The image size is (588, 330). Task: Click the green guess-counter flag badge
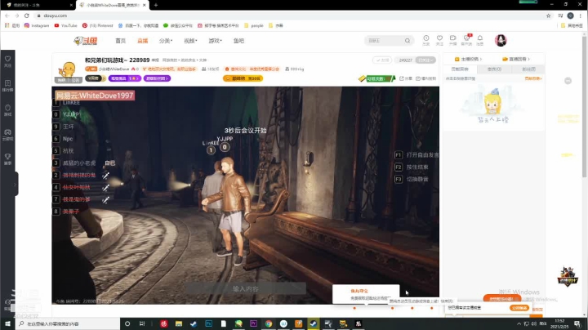[x=376, y=78]
